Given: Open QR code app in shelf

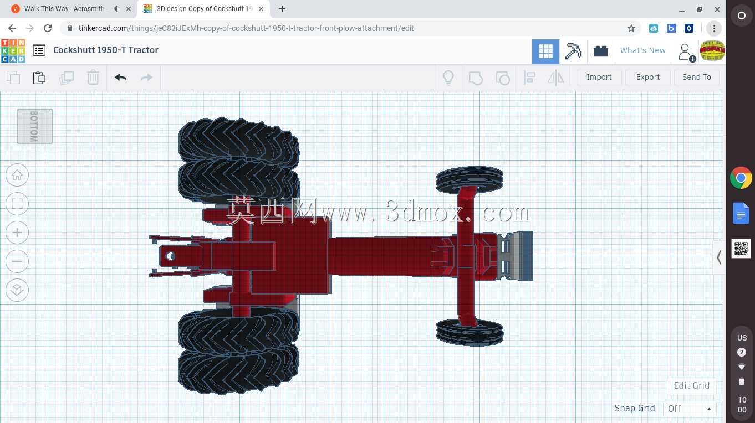Looking at the screenshot, I should (741, 249).
